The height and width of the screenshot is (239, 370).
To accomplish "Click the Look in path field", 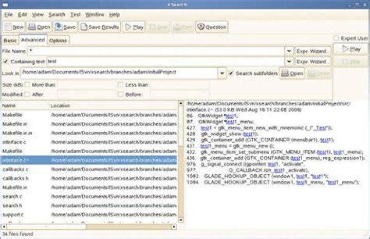I will click(x=119, y=73).
